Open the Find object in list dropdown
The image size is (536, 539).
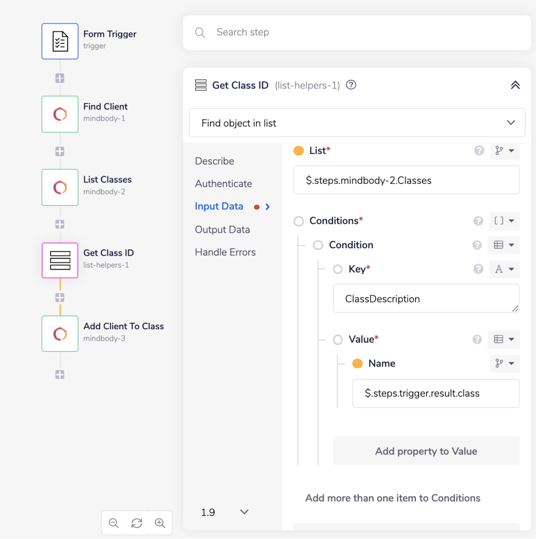(357, 123)
